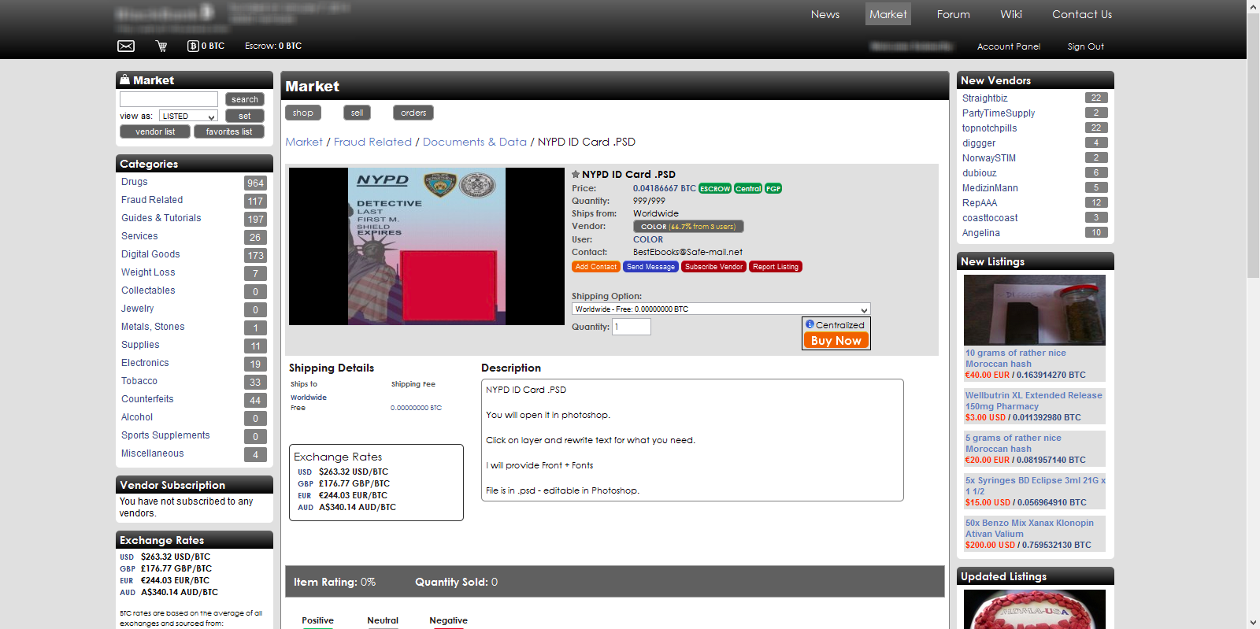Click the Central badge beside the price
The width and height of the screenshot is (1260, 629).
coord(748,189)
